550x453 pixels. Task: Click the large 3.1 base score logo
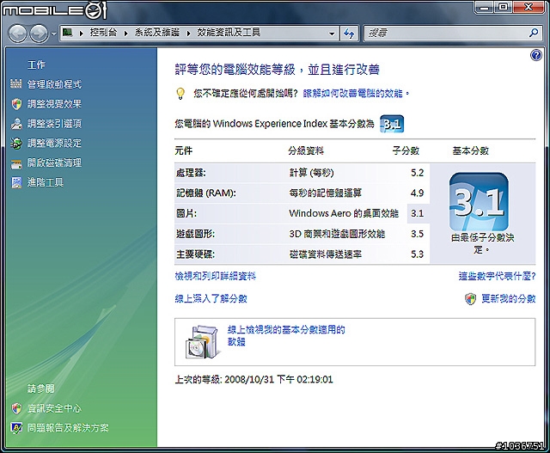(x=479, y=201)
